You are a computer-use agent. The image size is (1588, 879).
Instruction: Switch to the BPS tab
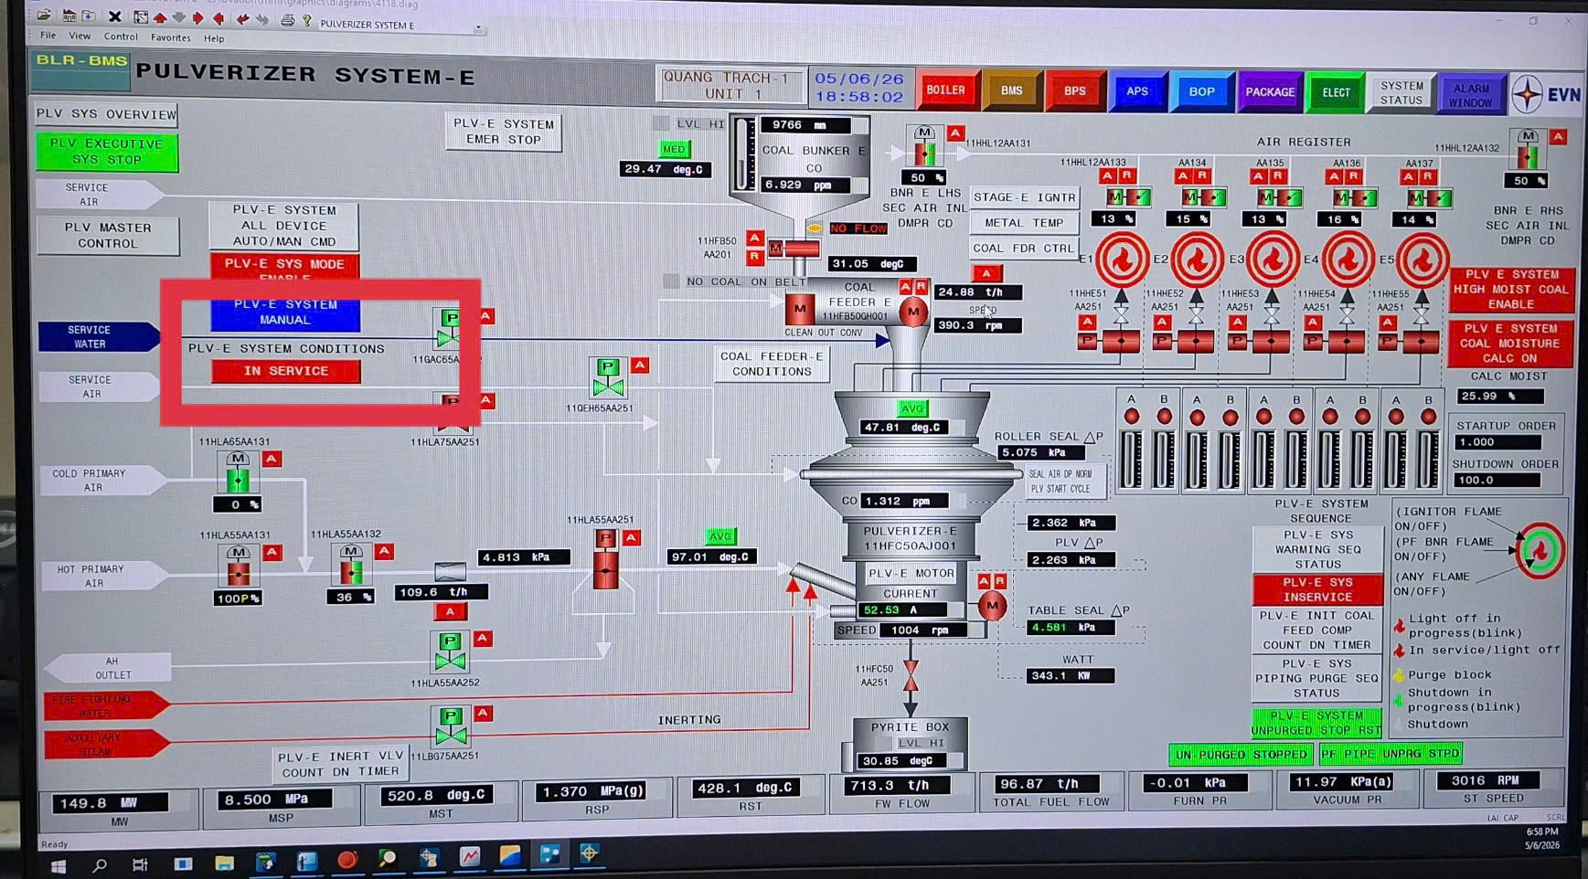click(1074, 91)
